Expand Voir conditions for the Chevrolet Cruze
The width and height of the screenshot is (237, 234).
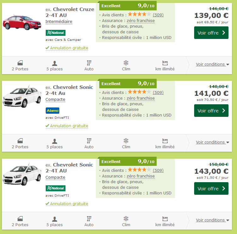(x=212, y=64)
